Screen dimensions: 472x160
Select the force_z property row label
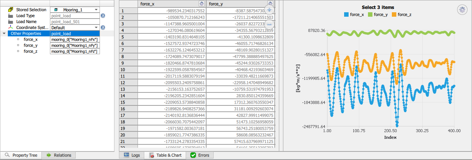point(31,51)
